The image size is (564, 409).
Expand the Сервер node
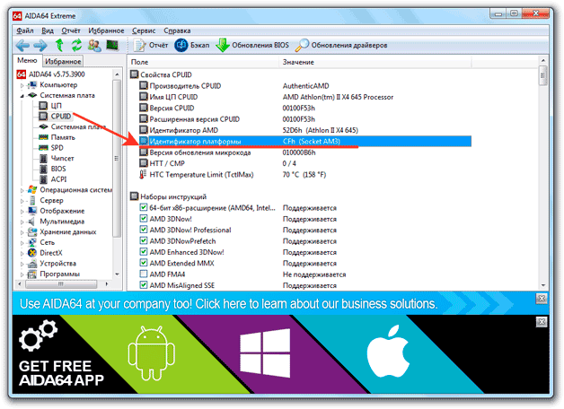[x=22, y=201]
